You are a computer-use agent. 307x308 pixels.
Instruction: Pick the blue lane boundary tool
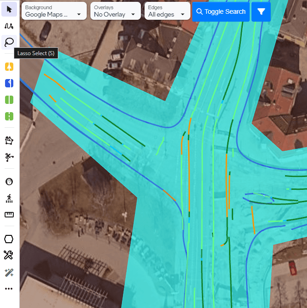(x=9, y=83)
